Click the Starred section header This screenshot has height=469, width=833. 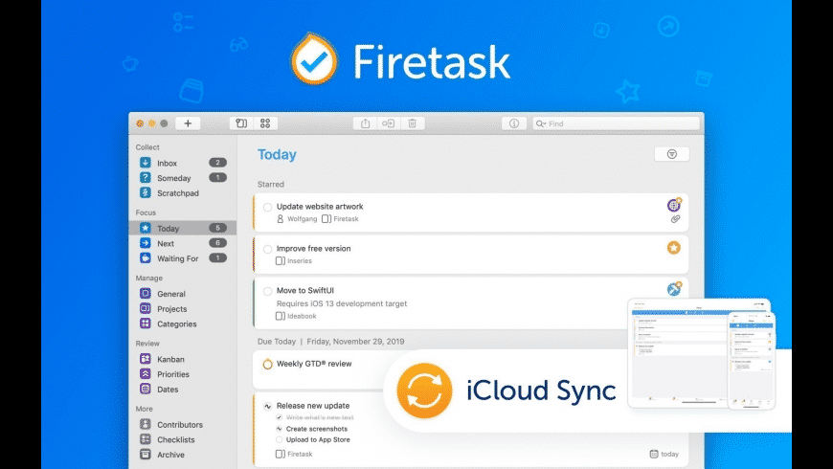(x=271, y=185)
